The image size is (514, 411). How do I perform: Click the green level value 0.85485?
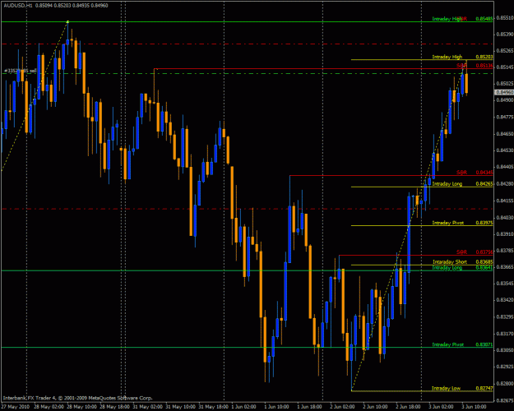coord(484,19)
